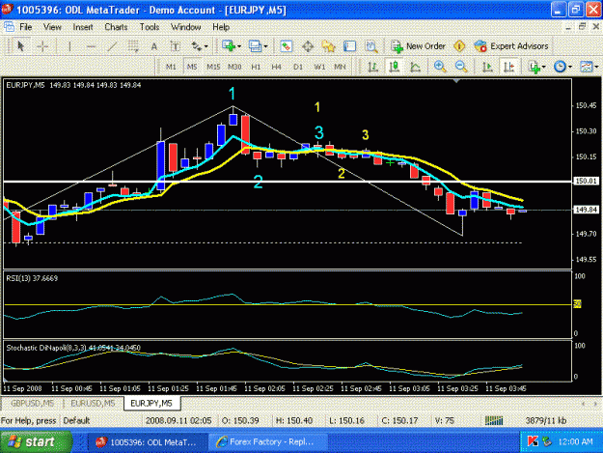Switch to M15 timeframe
The width and height of the screenshot is (603, 453).
coord(213,67)
